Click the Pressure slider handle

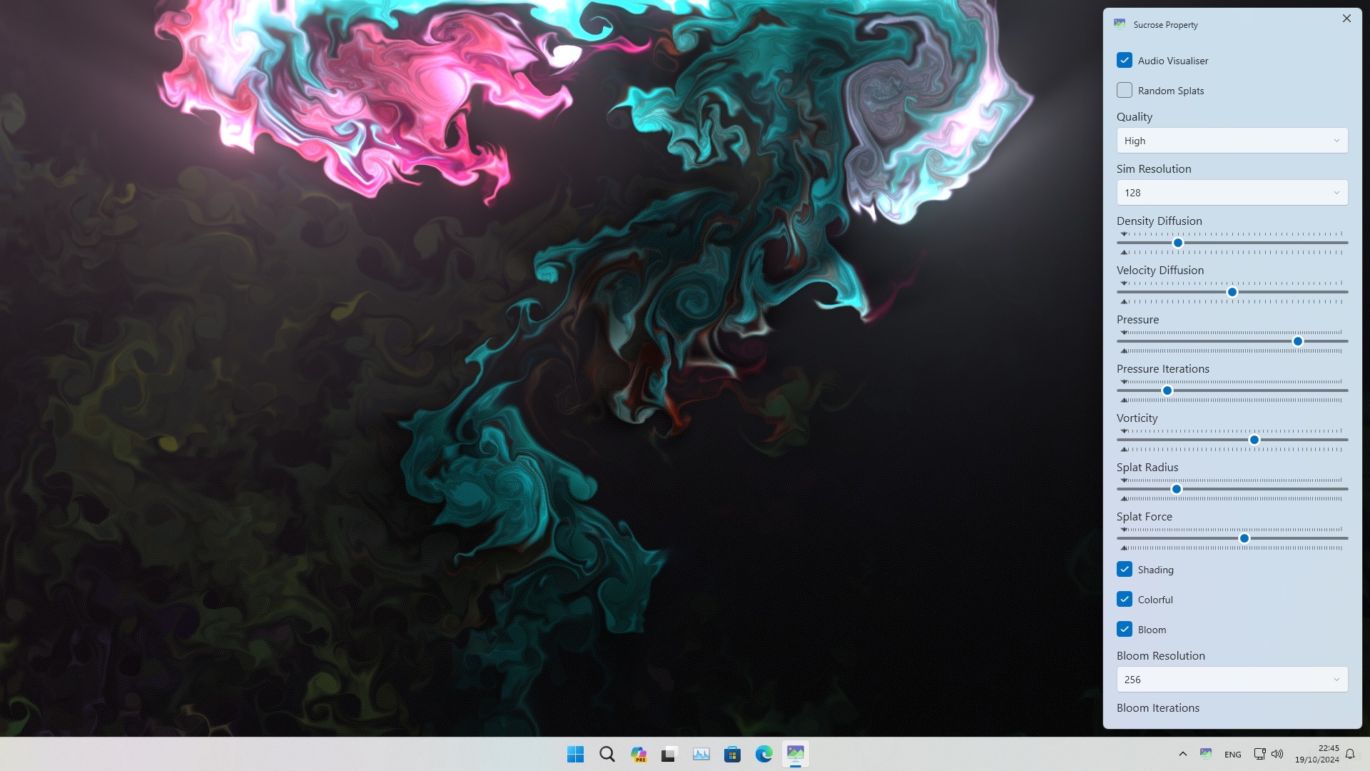click(x=1298, y=342)
